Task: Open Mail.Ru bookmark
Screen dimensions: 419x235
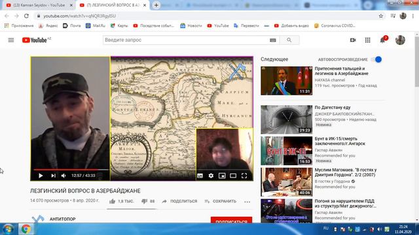Action: click(x=96, y=25)
